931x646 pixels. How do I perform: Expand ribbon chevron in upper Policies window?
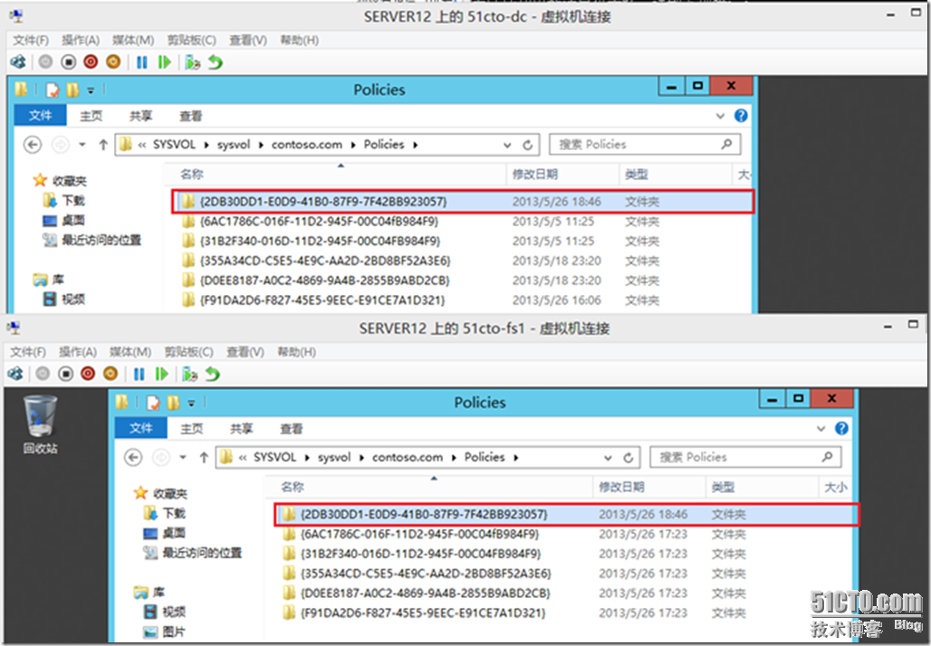coord(720,116)
